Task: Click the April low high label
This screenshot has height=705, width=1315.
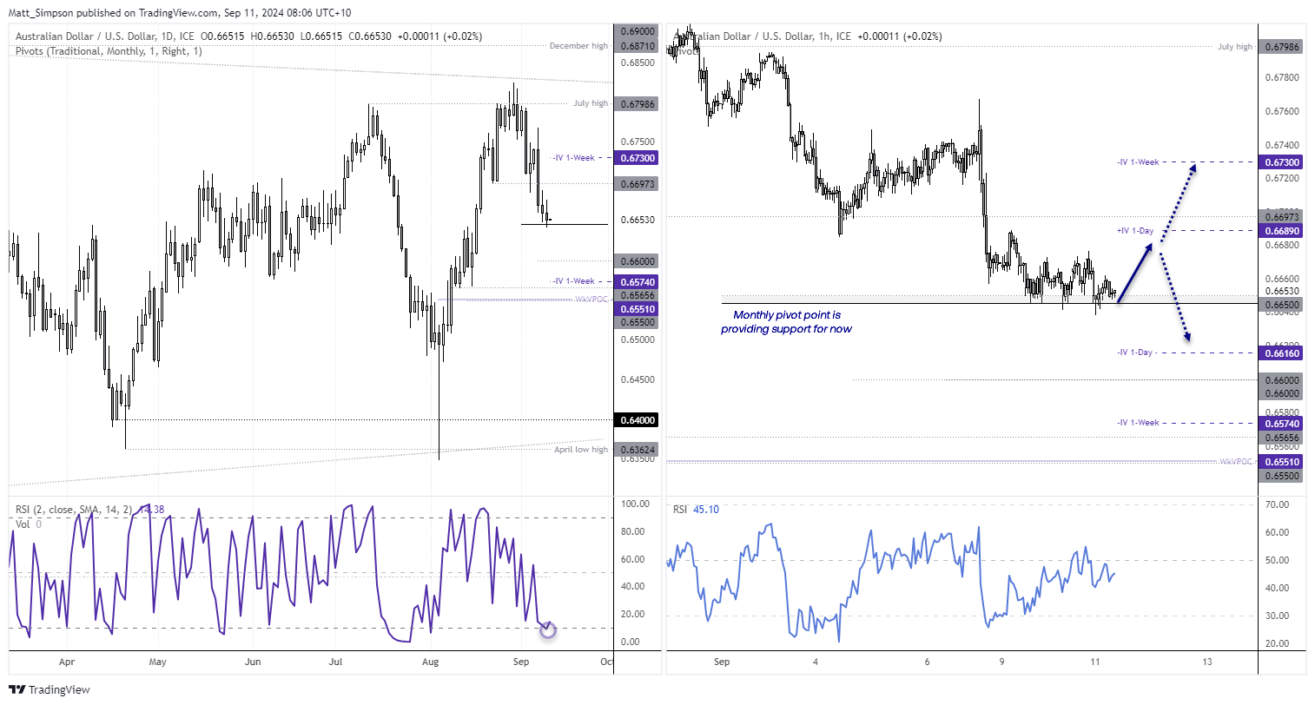Action: click(x=581, y=450)
